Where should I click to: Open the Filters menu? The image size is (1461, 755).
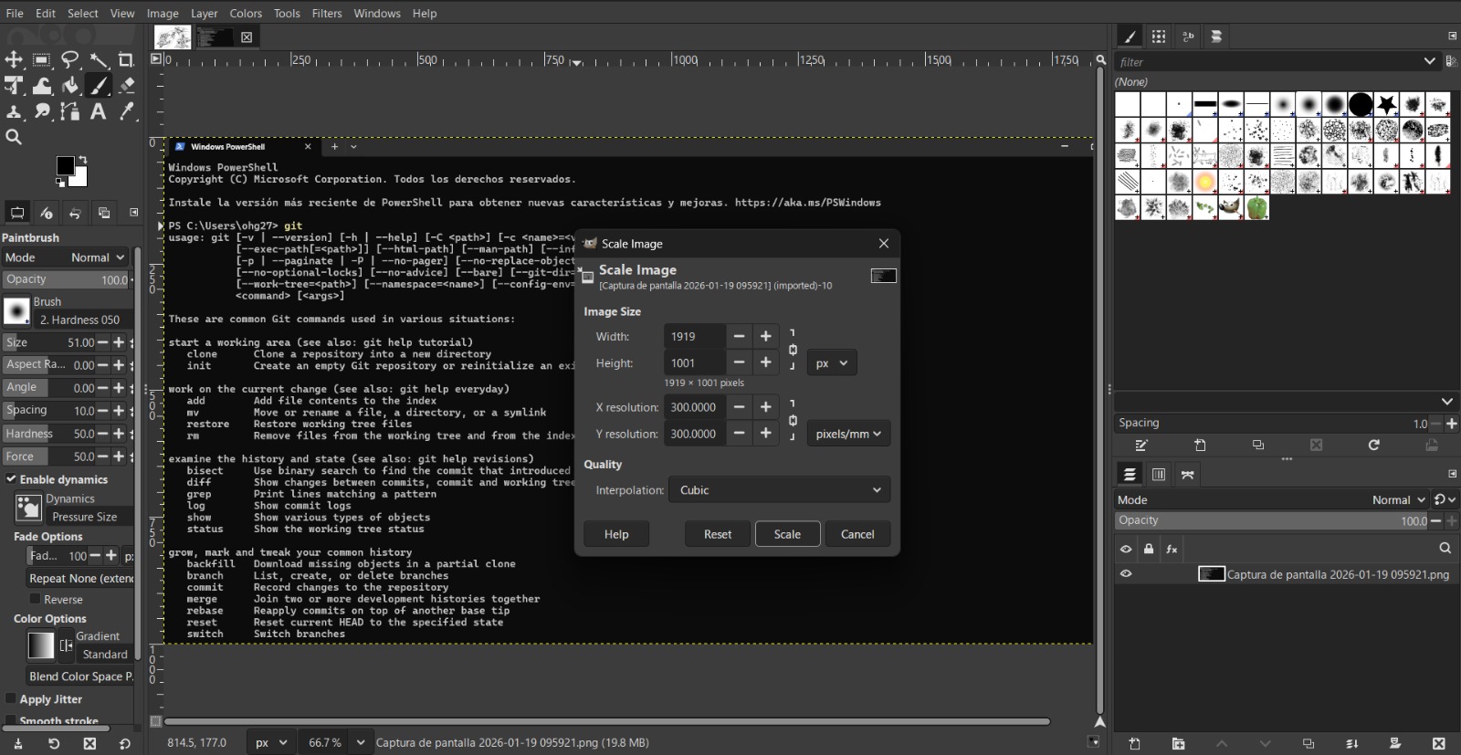click(x=326, y=13)
